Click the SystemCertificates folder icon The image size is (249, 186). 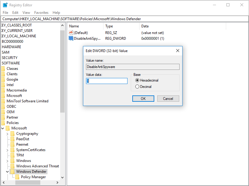12,150
